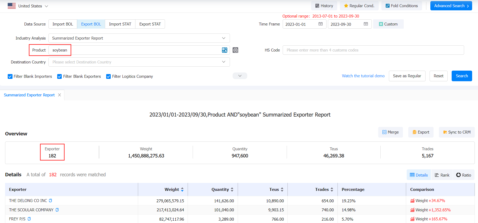The image size is (478, 223).
Task: Close the Summarized Exporter Report tab
Action: (x=60, y=95)
